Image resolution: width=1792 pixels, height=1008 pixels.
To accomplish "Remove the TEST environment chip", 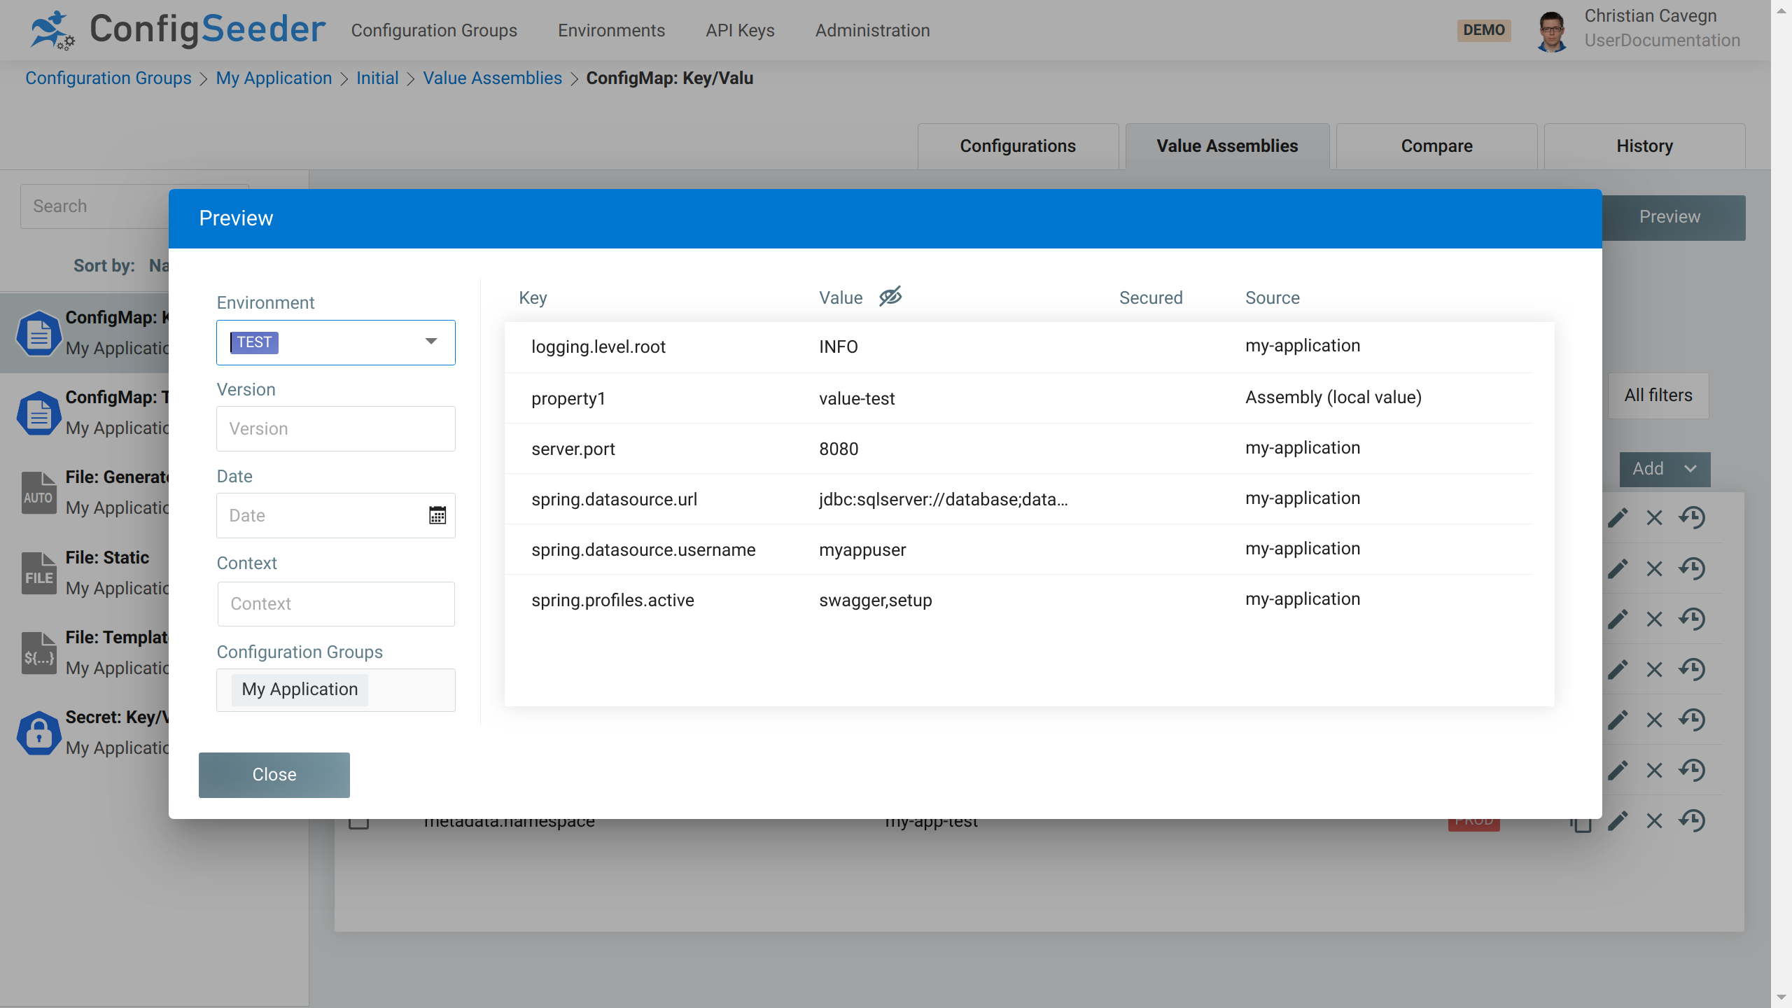I will [254, 342].
